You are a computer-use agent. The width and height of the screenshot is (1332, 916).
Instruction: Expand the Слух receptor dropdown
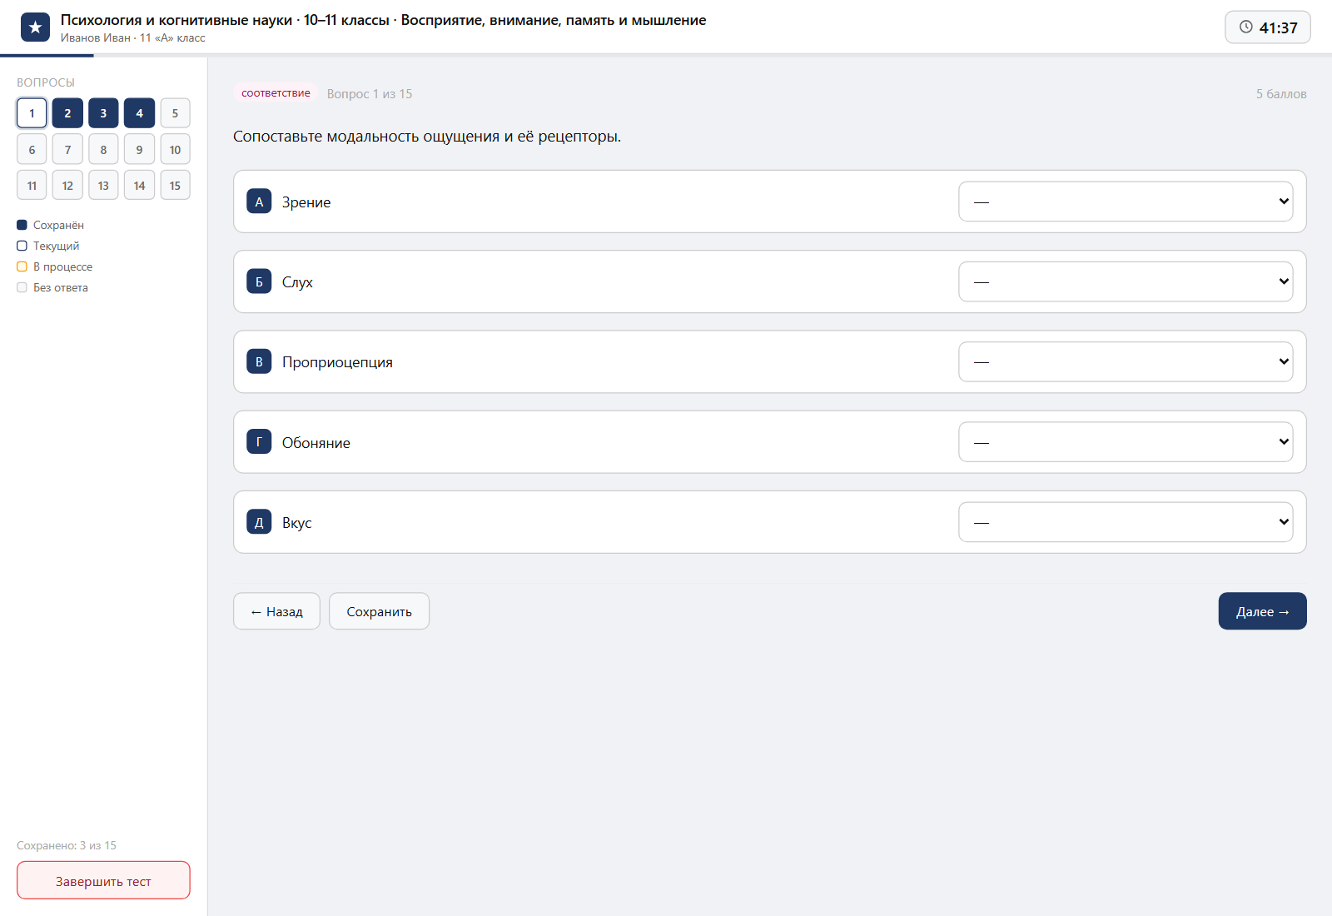[1126, 281]
